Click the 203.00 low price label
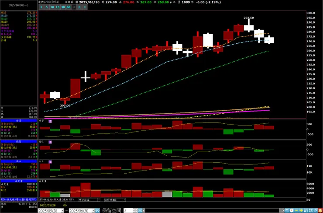 click(65, 105)
